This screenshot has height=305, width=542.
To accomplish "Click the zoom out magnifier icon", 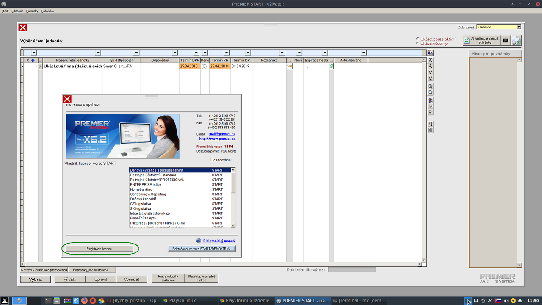I will coord(430,92).
